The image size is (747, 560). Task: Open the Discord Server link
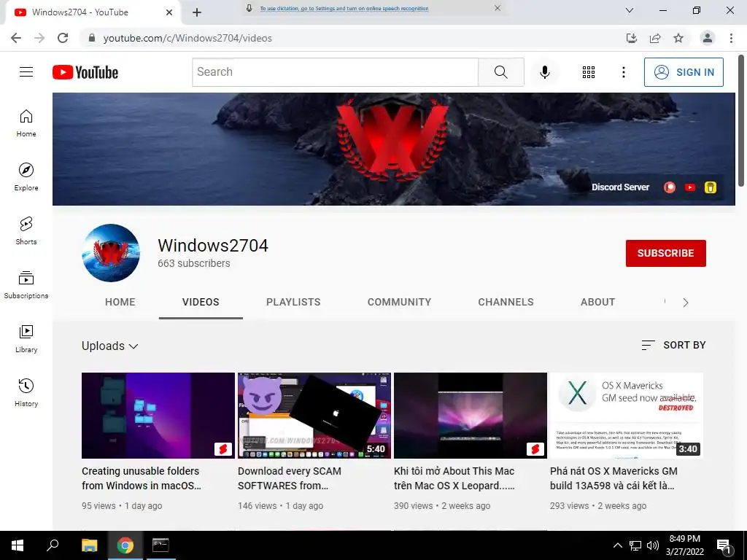pyautogui.click(x=620, y=187)
